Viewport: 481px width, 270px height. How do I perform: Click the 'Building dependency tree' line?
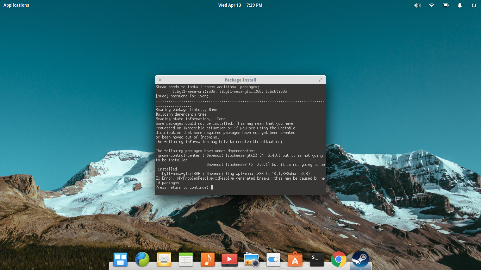[181, 114]
